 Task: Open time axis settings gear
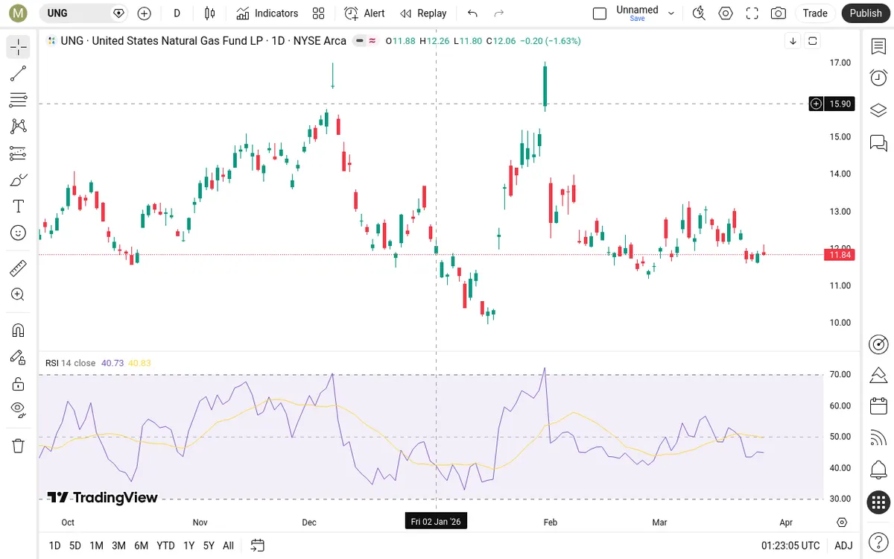(842, 522)
